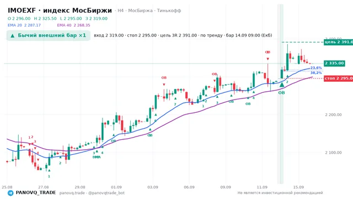Screen dimensions: 353x199
Task: Click the 2 335.00 current price tag
Action: [x=334, y=63]
